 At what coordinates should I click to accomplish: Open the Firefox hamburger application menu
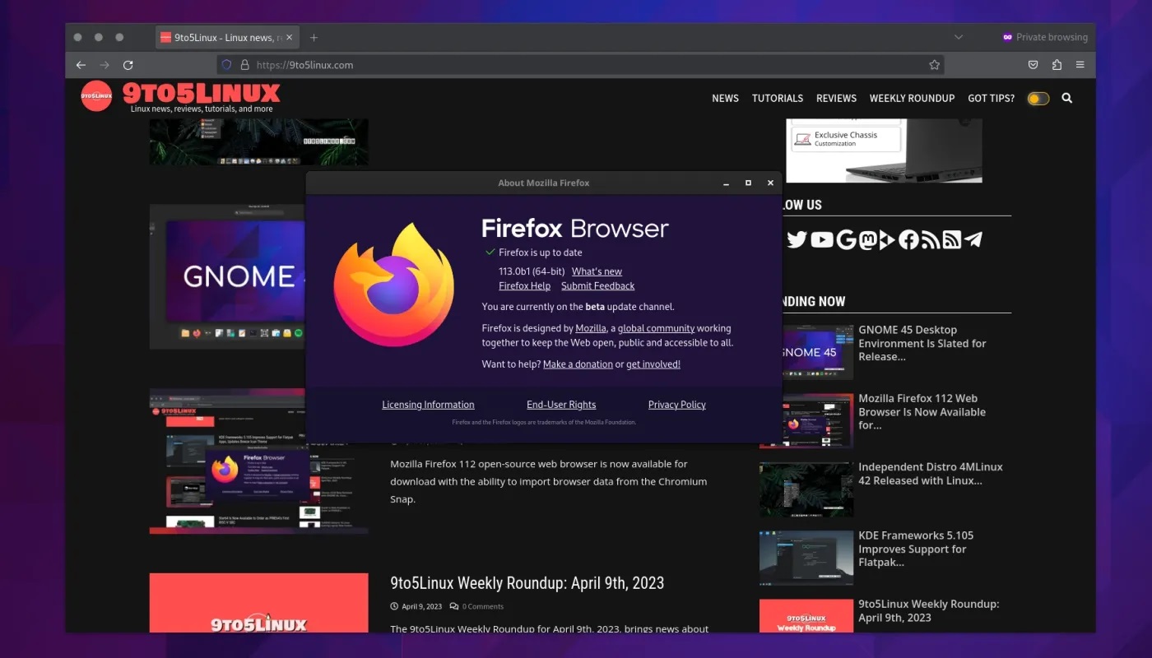tap(1080, 65)
